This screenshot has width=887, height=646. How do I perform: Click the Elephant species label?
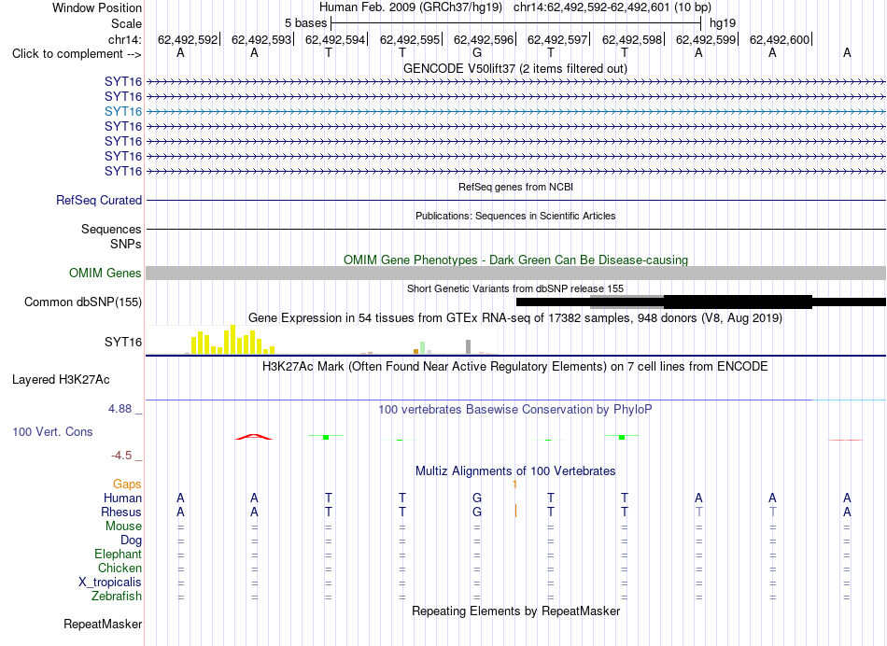118,554
